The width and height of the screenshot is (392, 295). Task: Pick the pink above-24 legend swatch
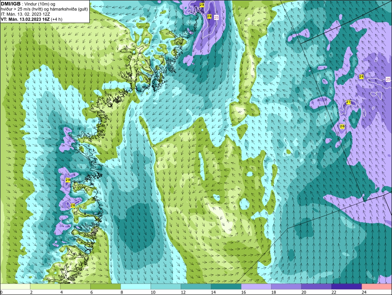377,286
